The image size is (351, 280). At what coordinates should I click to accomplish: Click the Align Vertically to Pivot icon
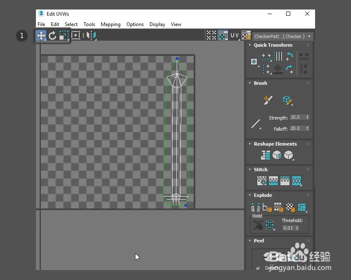(266, 69)
